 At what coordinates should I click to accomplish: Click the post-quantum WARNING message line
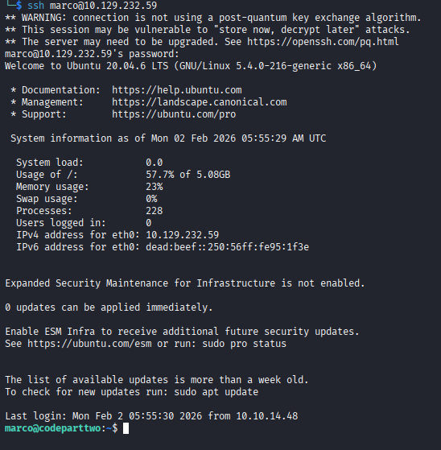[213, 18]
